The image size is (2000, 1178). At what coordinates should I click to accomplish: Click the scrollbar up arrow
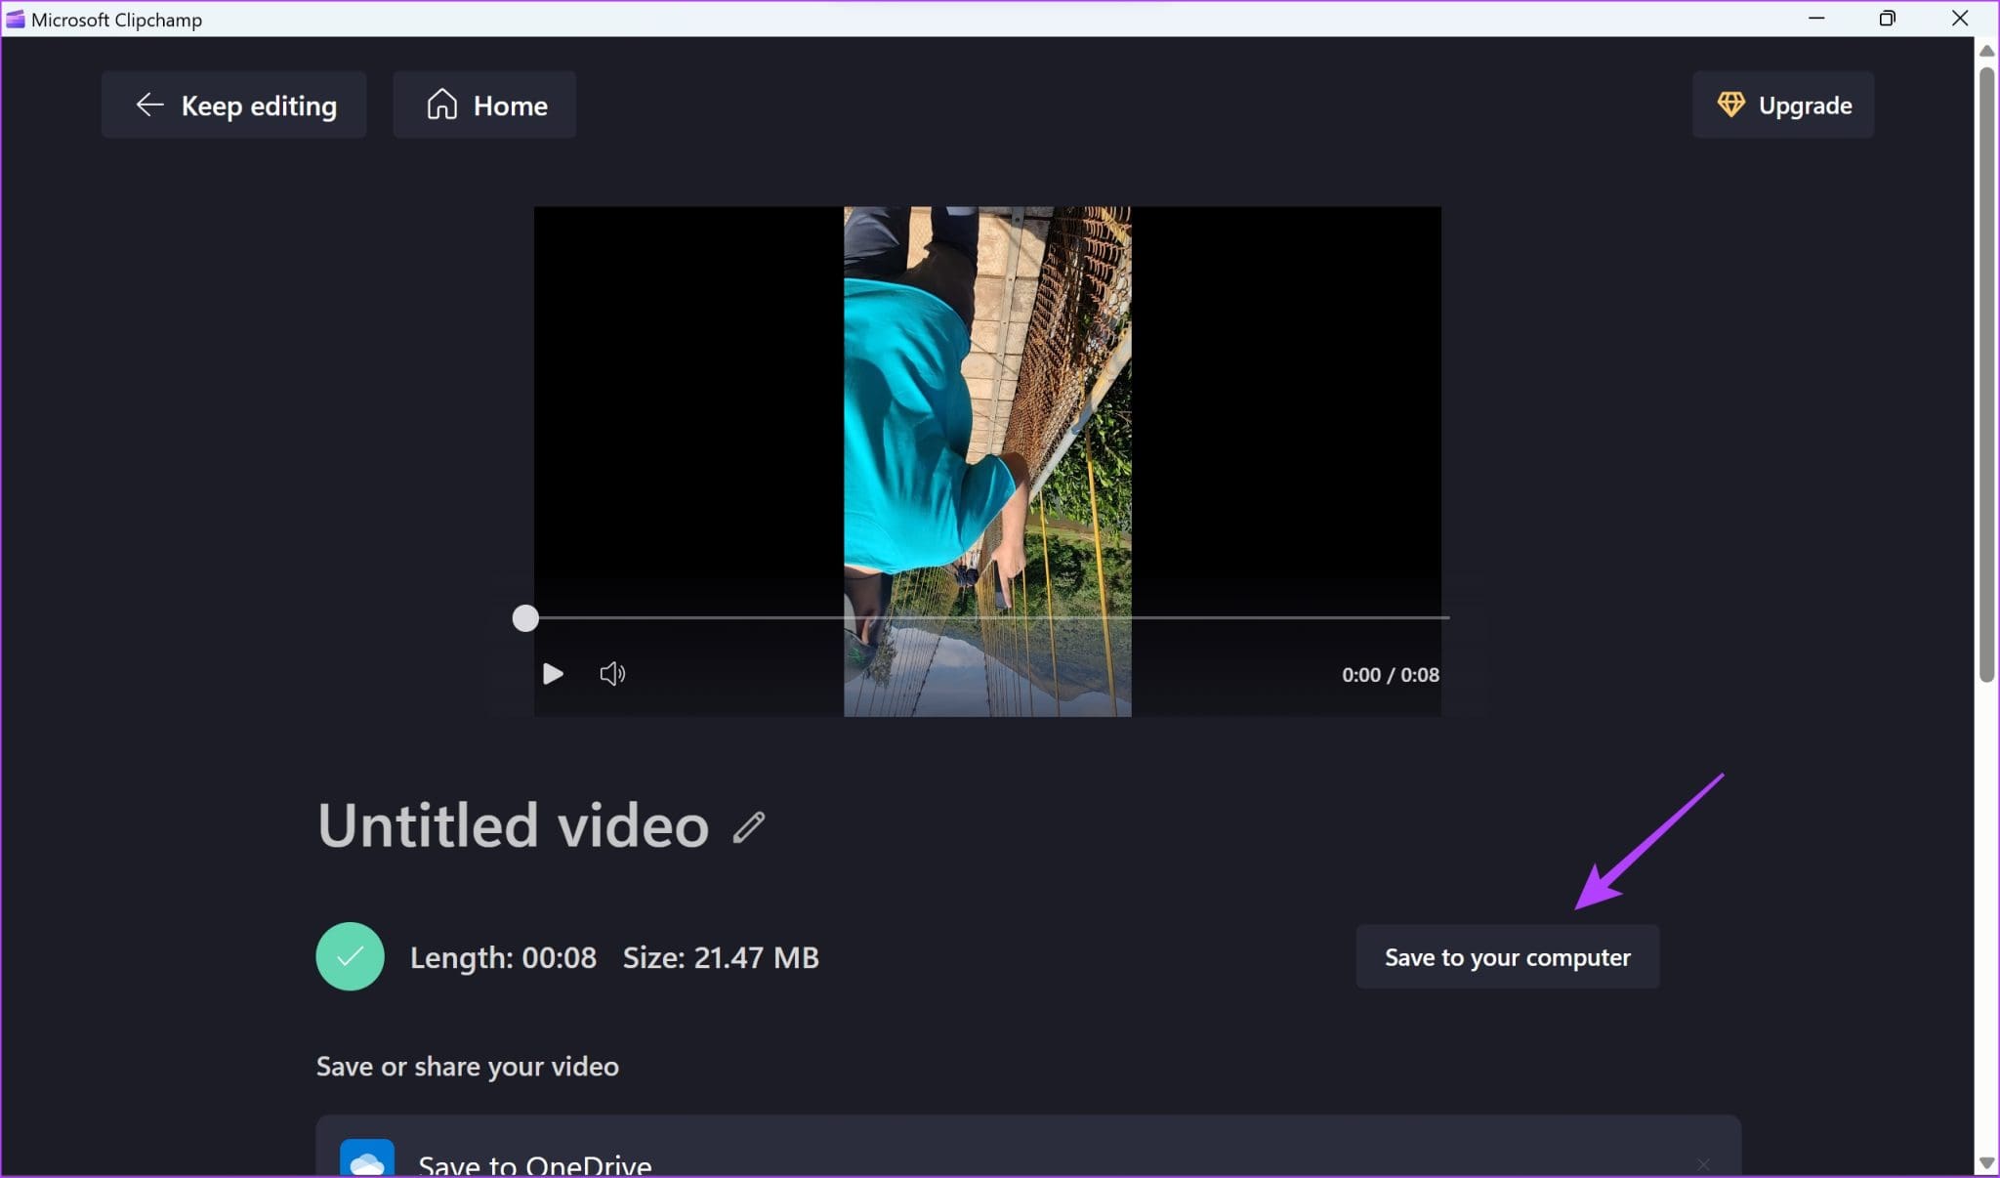[1987, 51]
